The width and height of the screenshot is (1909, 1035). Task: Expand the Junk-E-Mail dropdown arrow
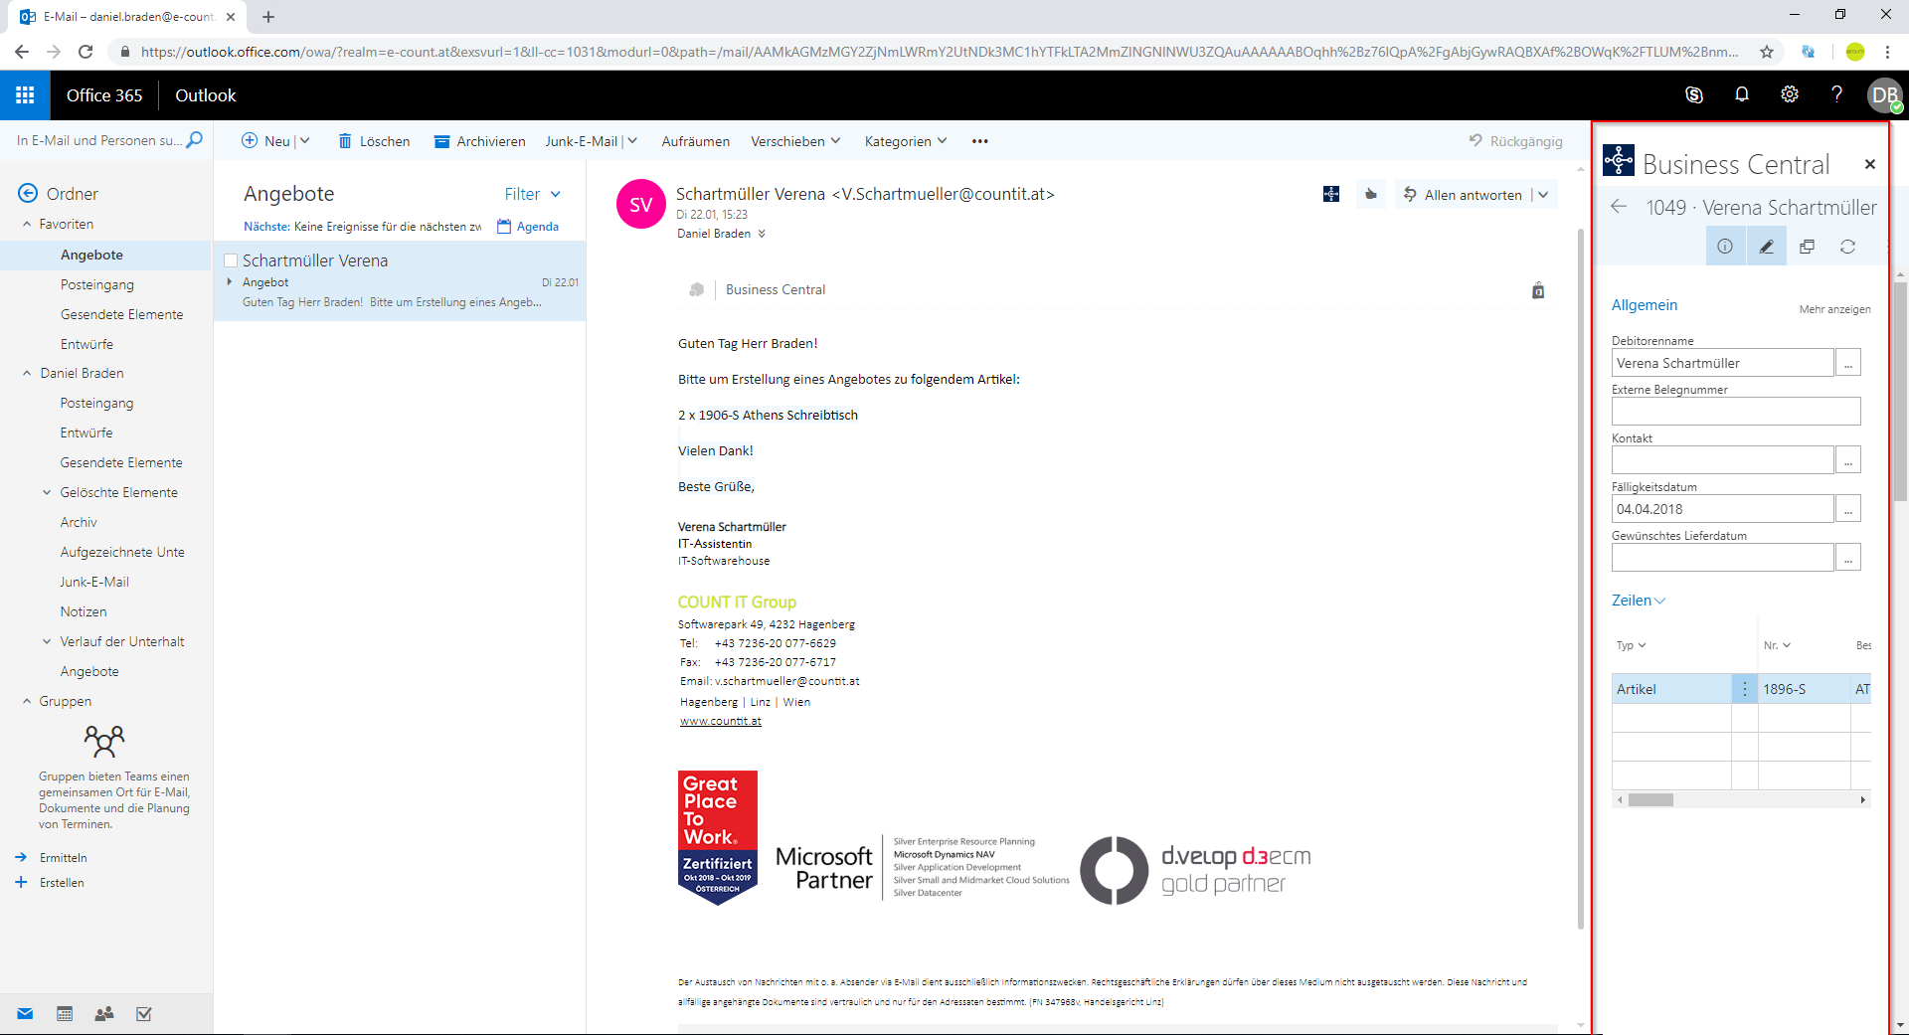point(632,141)
